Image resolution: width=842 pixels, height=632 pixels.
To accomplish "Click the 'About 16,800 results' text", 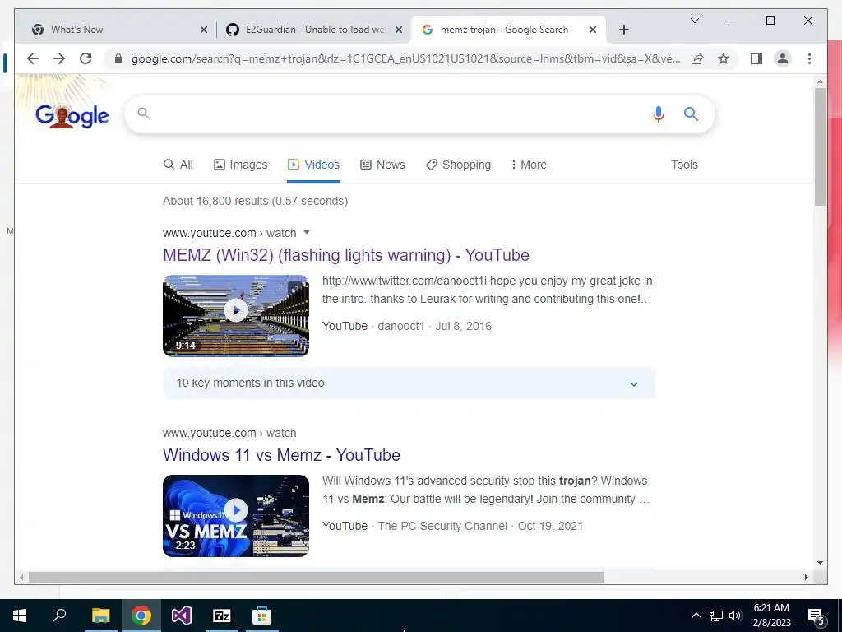I will pyautogui.click(x=255, y=201).
